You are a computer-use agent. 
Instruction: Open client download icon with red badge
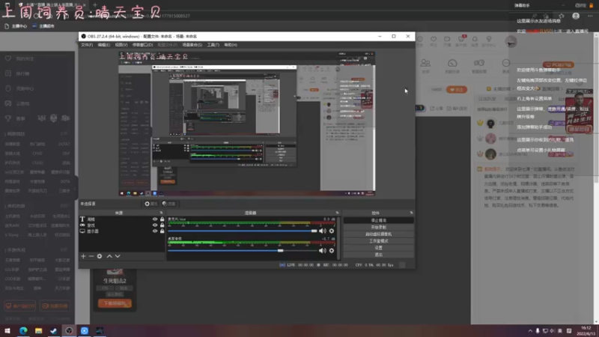pos(461,39)
